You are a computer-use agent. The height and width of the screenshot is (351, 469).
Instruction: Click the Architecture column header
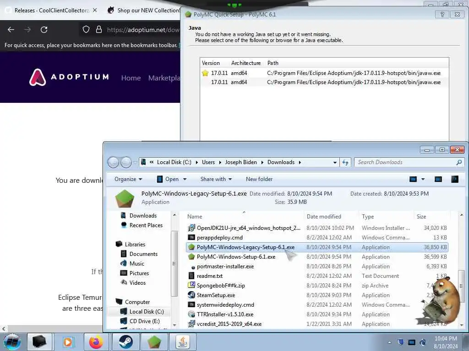(x=246, y=63)
